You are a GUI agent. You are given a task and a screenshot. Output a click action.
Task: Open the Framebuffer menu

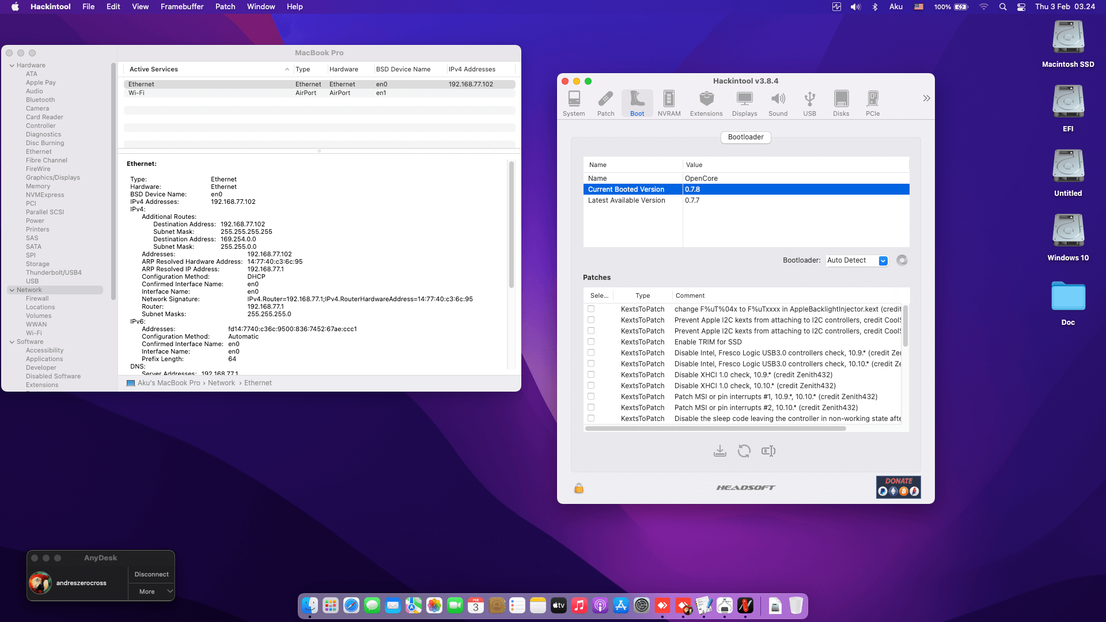click(181, 6)
